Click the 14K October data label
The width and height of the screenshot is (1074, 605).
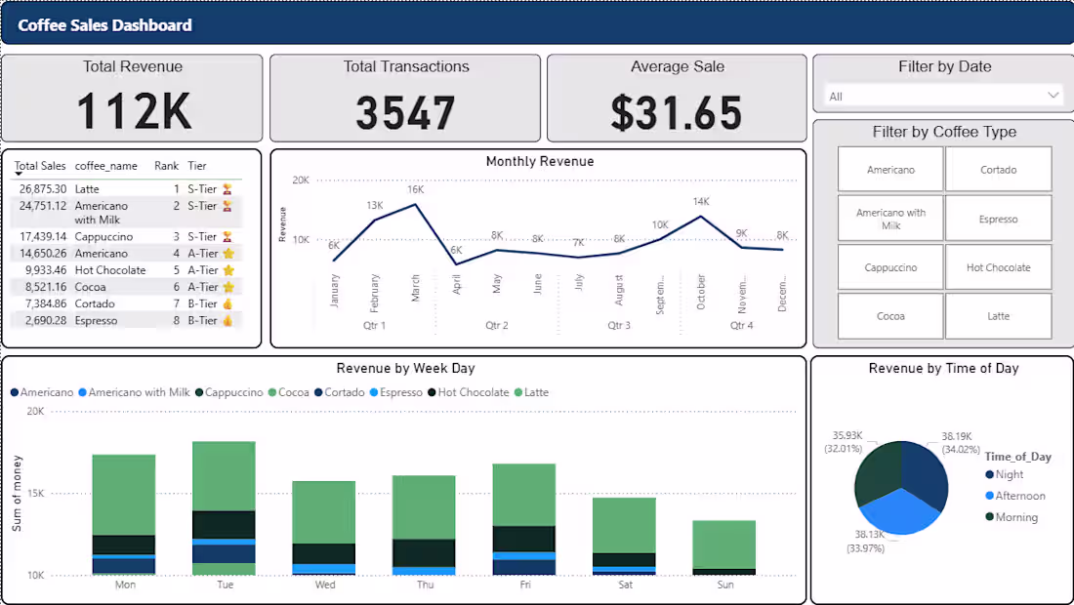(701, 201)
